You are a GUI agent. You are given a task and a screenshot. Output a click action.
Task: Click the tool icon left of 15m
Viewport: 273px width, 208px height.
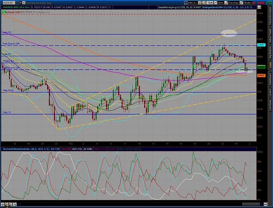pos(204,3)
